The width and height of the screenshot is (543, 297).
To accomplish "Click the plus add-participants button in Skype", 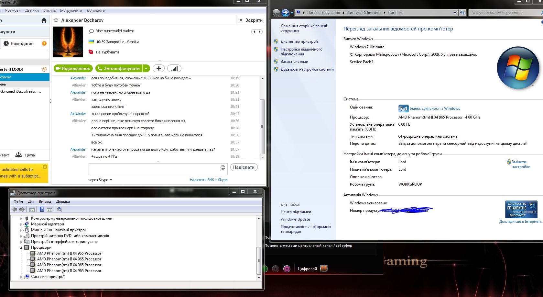I will 158,68.
